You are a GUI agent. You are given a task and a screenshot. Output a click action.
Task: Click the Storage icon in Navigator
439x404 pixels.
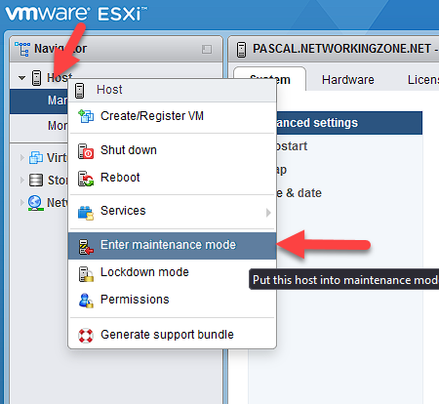[x=36, y=180]
